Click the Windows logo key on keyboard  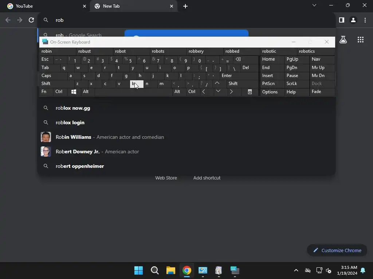[74, 92]
